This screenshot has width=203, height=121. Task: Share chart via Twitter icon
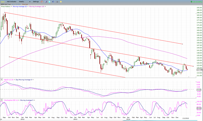pyautogui.click(x=49, y=2)
